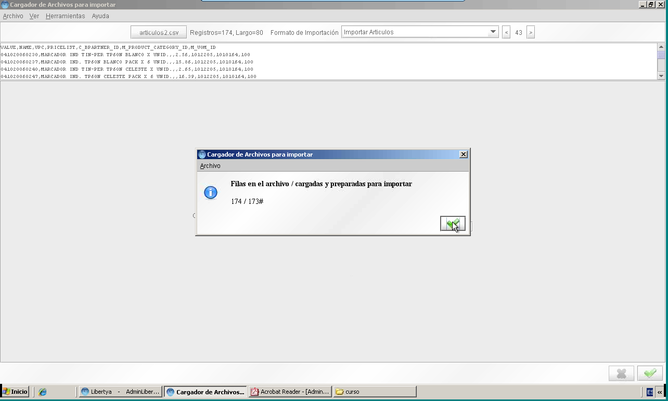Open Internet Explorer from quick launch
The image size is (668, 401).
[x=43, y=392]
